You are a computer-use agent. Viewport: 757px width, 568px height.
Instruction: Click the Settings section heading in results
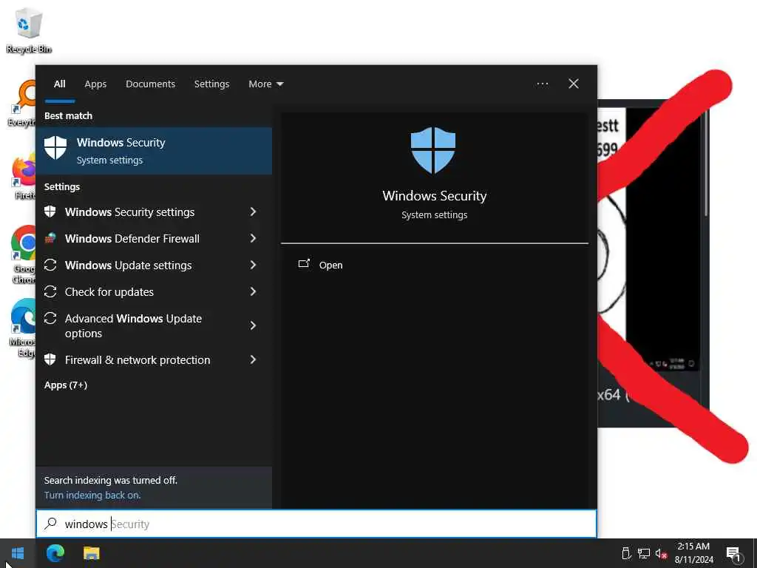pos(62,186)
